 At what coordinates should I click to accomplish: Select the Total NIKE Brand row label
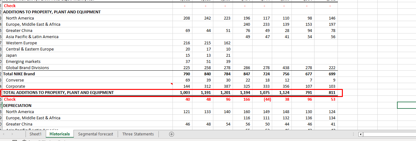coord(19,74)
